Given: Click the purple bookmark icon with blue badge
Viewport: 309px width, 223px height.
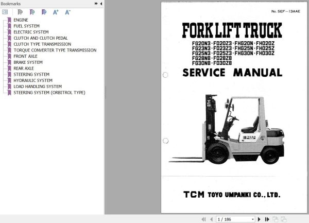Looking at the screenshot, I should point(44,12).
